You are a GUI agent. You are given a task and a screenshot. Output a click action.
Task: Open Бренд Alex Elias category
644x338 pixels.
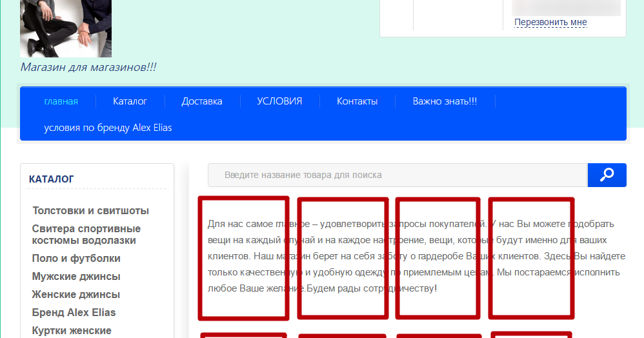tap(74, 313)
